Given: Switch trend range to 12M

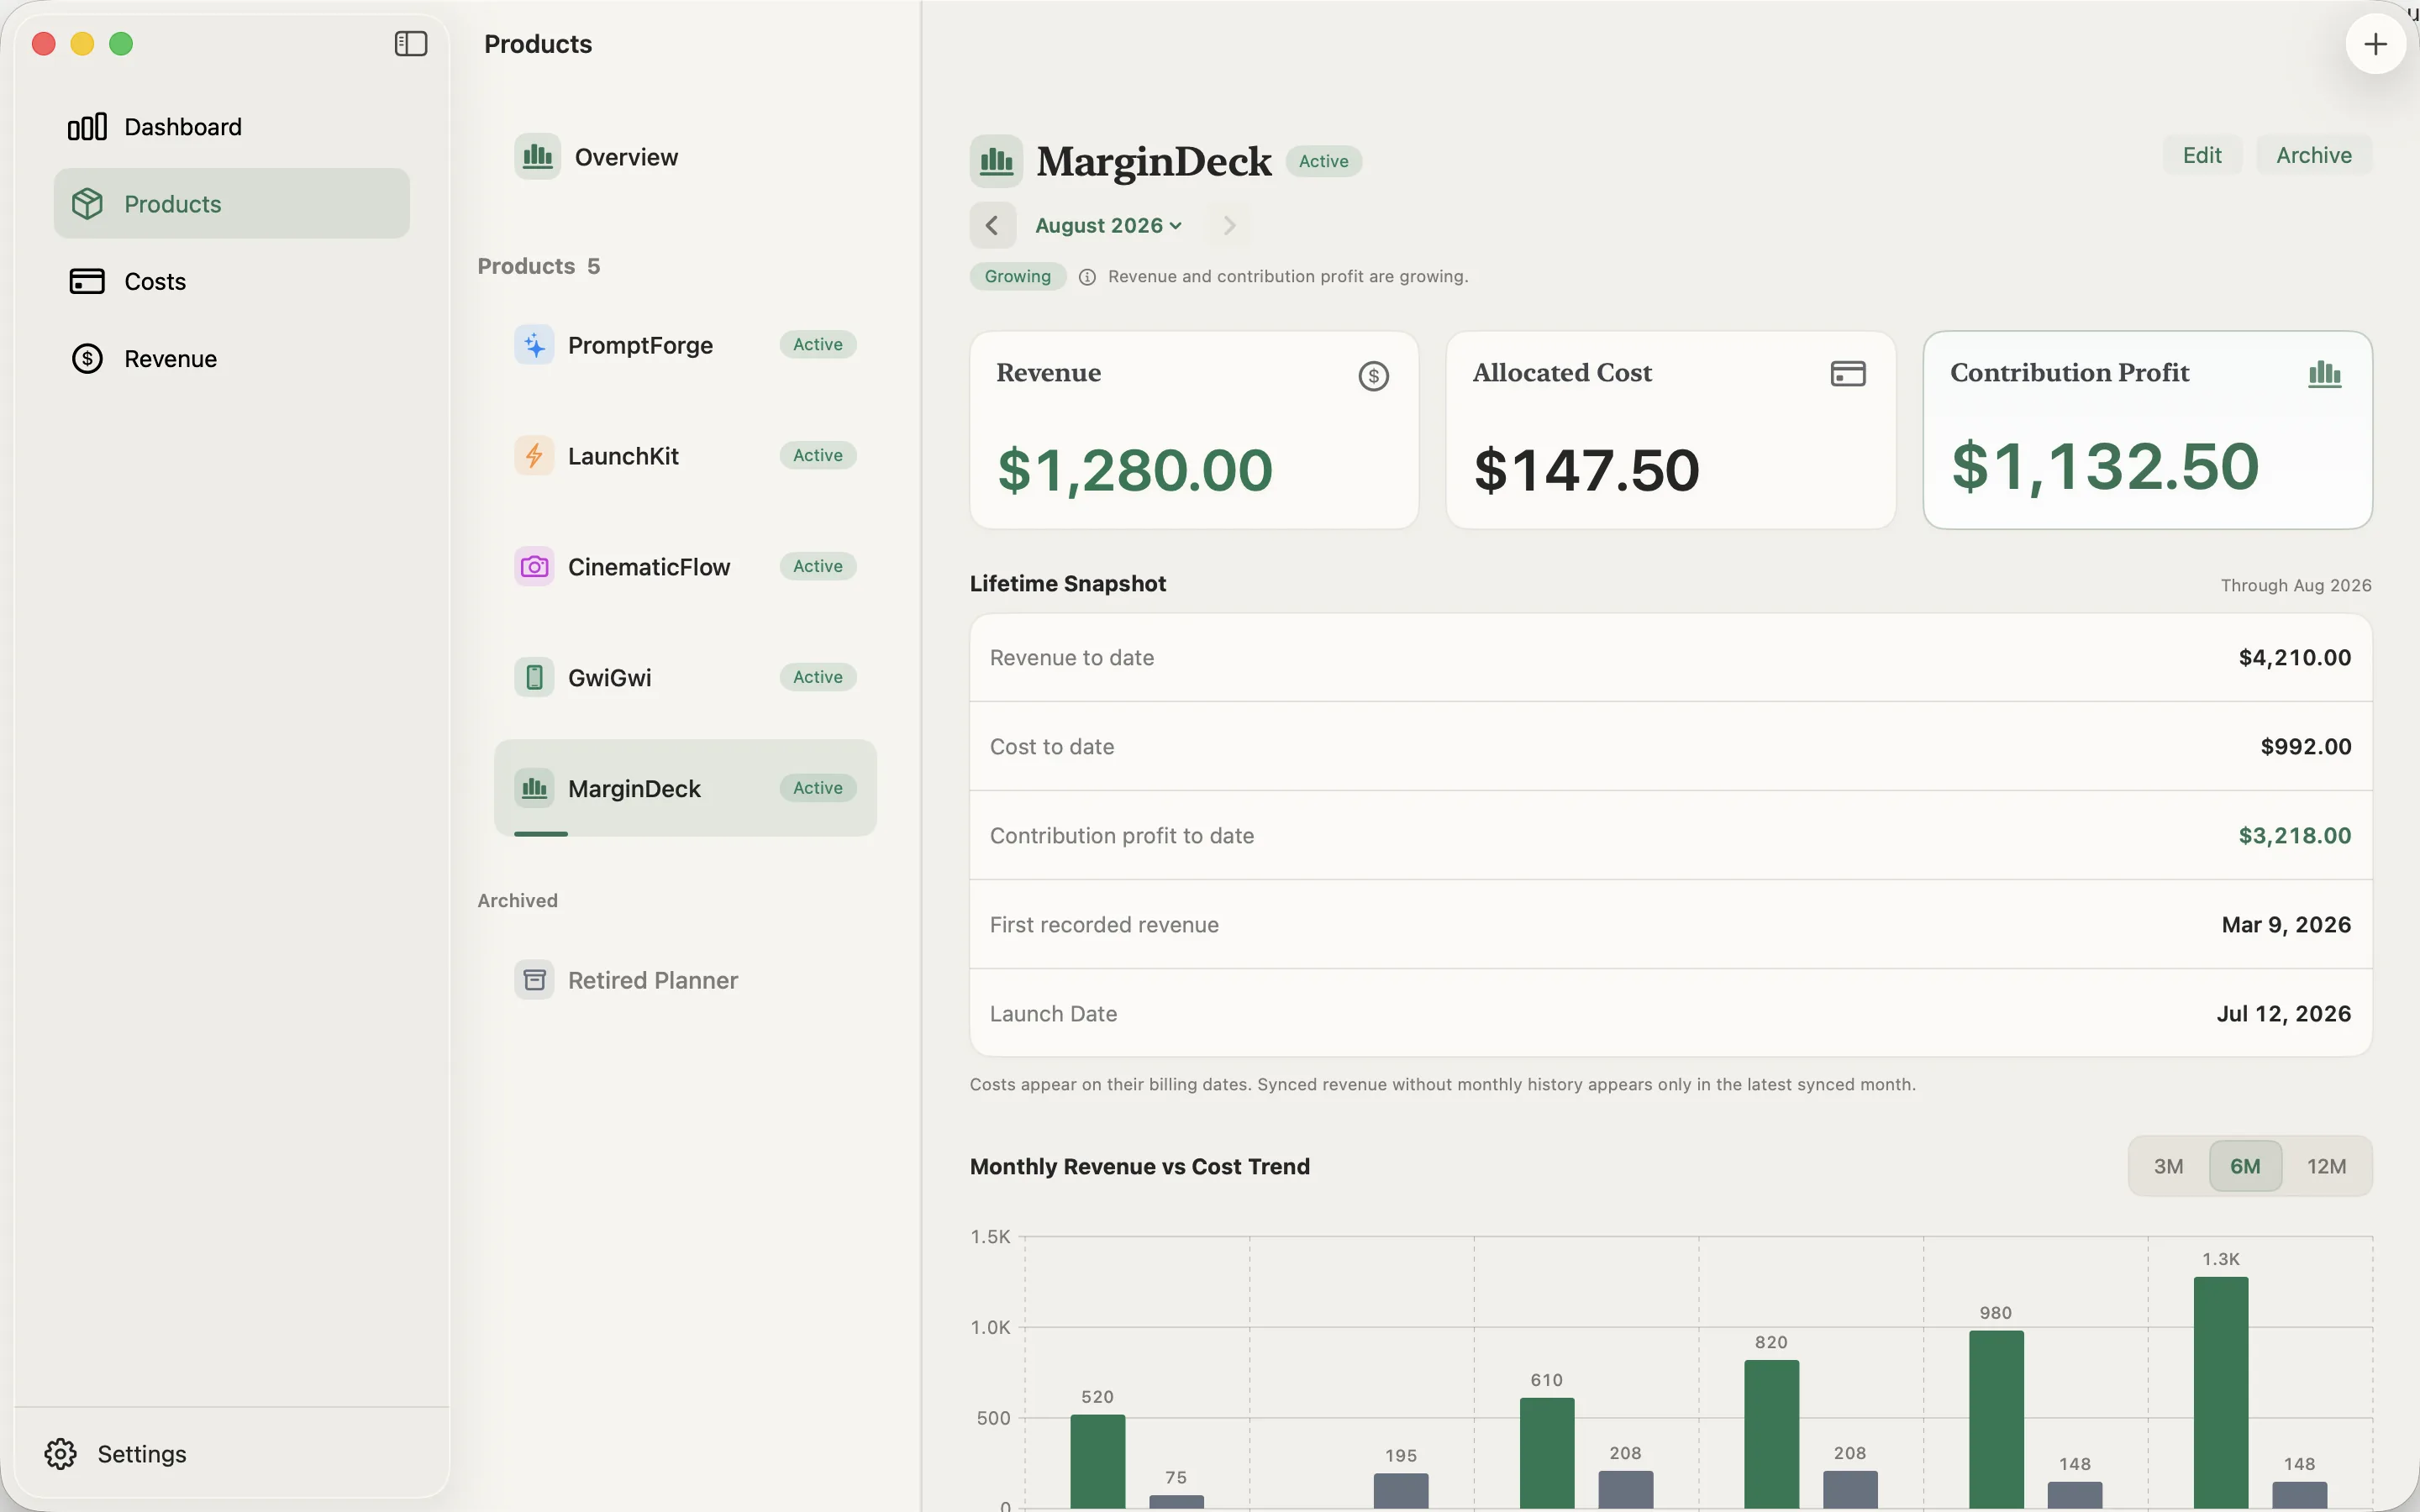Looking at the screenshot, I should click(2326, 1166).
